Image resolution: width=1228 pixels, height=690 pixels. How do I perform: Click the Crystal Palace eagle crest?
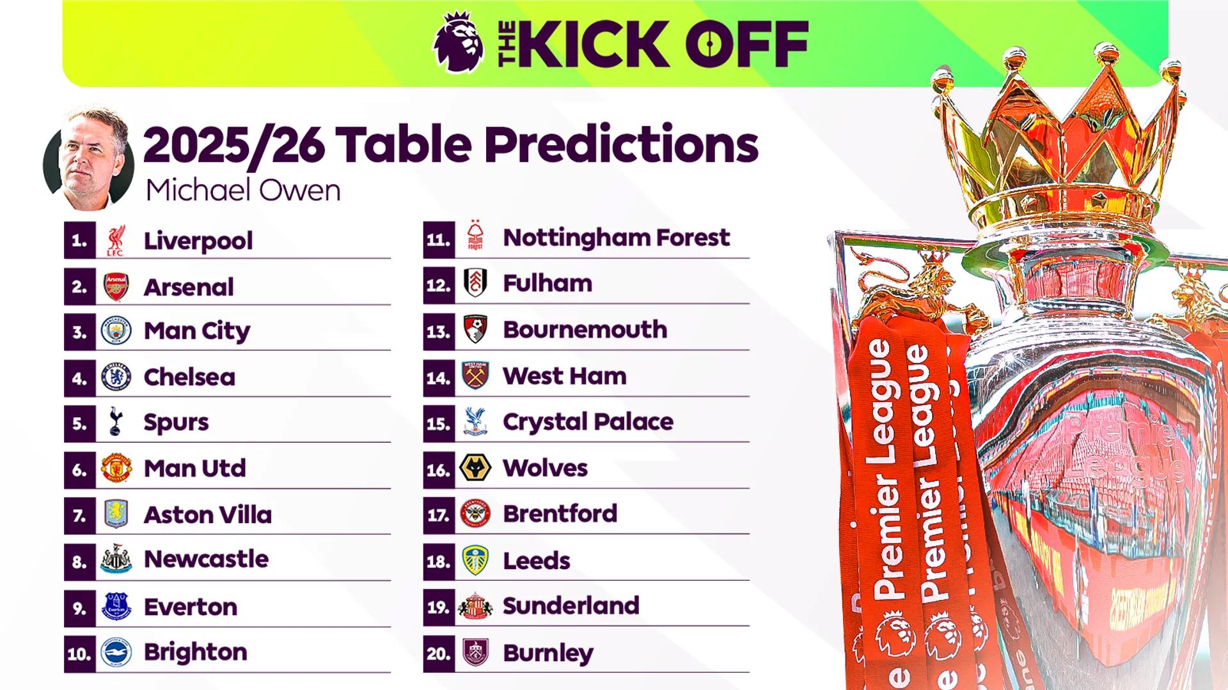click(x=475, y=422)
